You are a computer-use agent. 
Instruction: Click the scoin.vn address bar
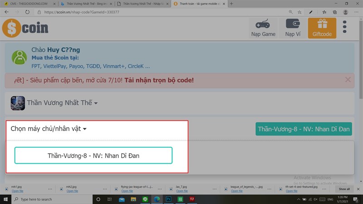click(x=162, y=12)
